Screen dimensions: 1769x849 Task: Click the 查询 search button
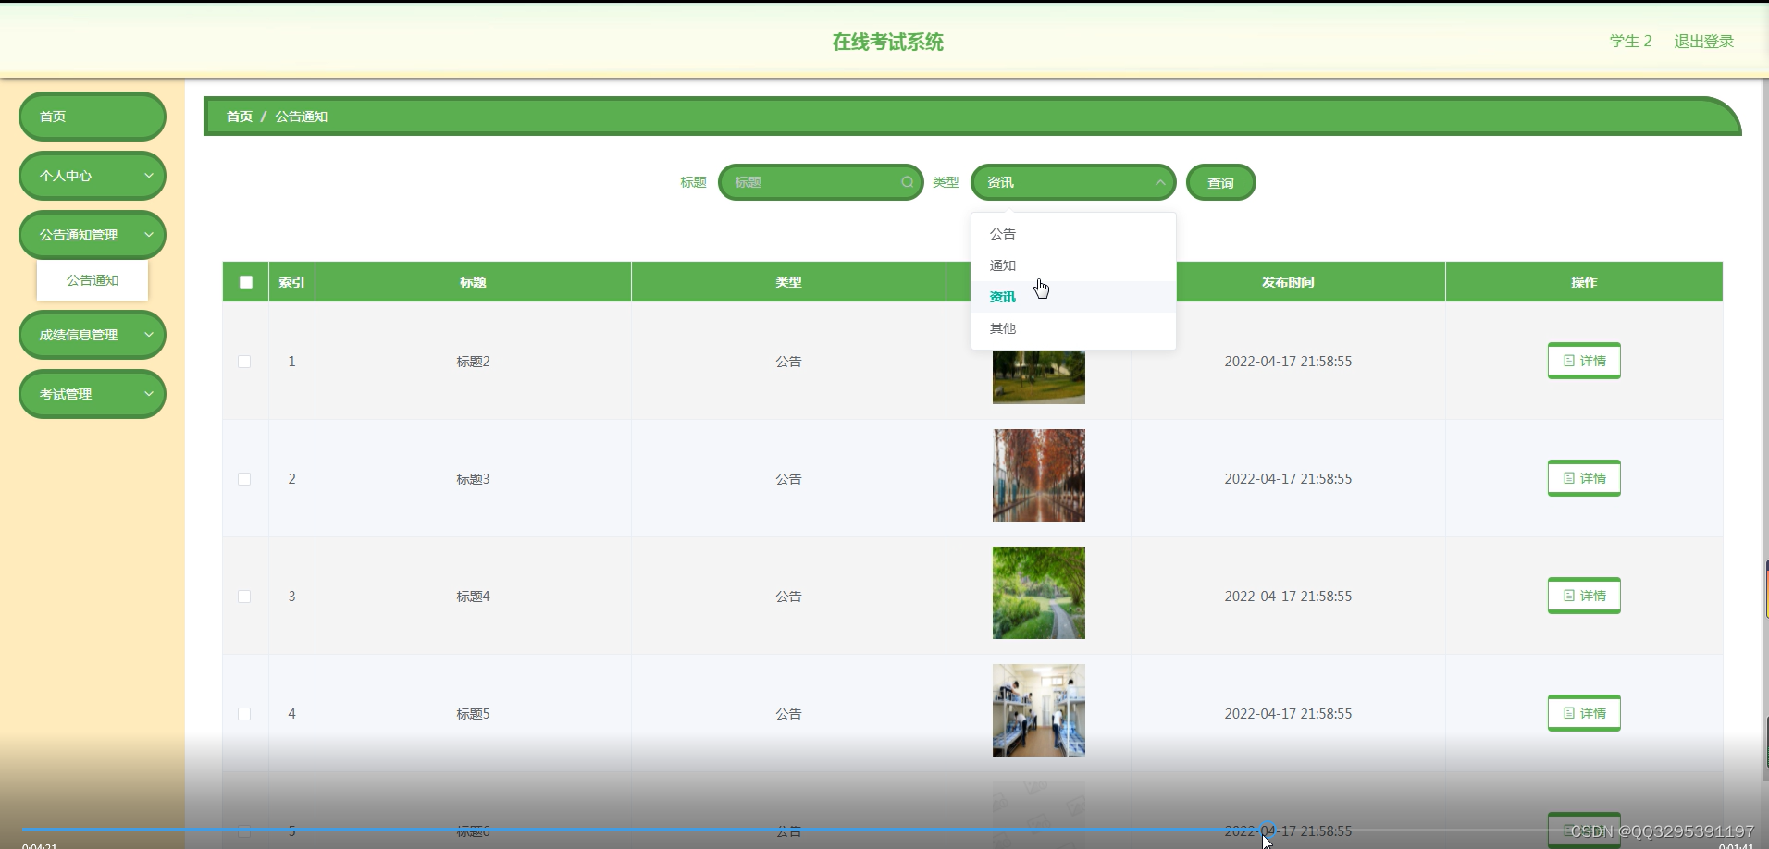pos(1220,182)
